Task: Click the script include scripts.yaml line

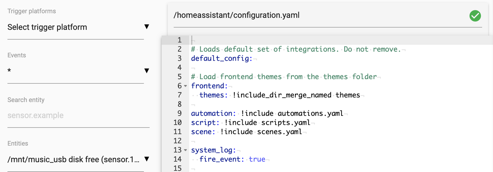Action: [251, 123]
